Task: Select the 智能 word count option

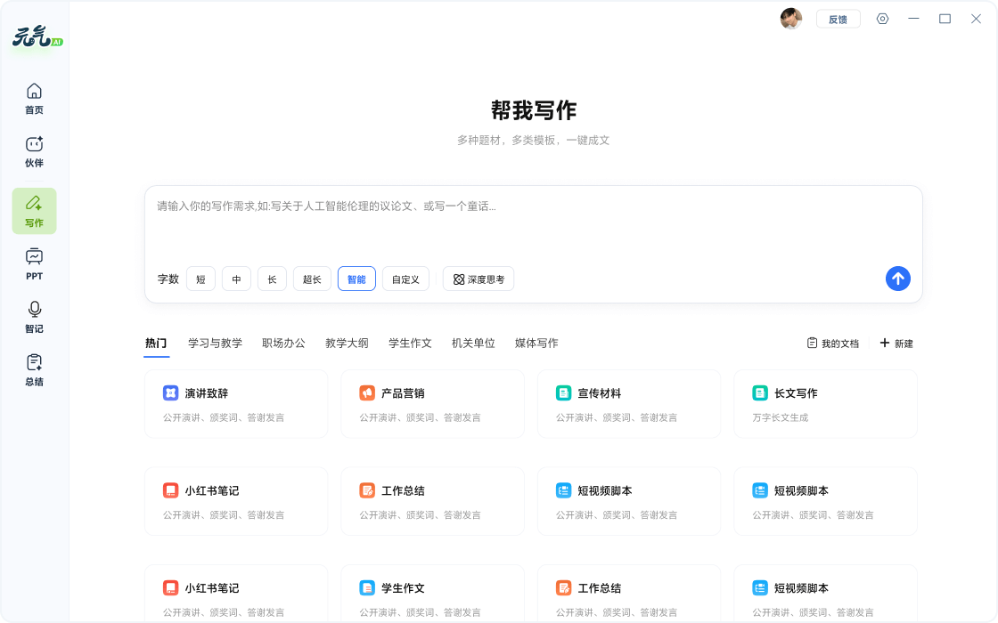Action: point(356,279)
